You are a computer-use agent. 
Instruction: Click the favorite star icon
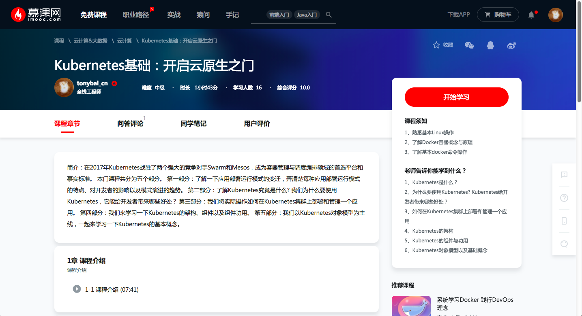click(436, 45)
